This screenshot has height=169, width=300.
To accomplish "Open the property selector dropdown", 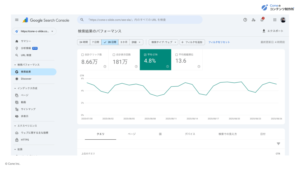I will tap(34, 31).
